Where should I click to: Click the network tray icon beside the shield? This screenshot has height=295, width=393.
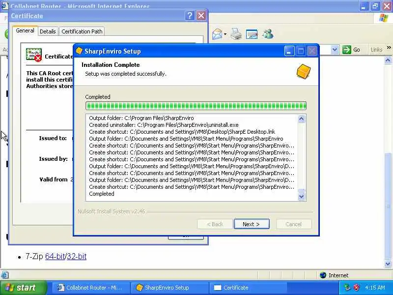(x=347, y=288)
